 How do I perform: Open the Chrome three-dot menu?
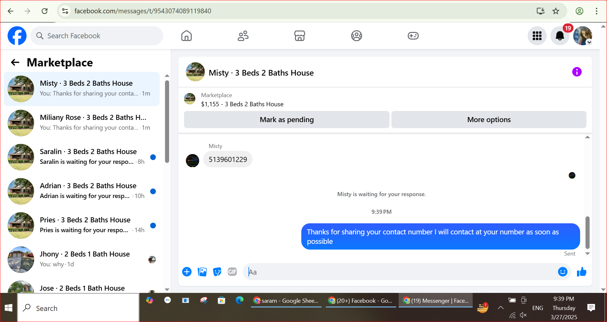point(597,11)
